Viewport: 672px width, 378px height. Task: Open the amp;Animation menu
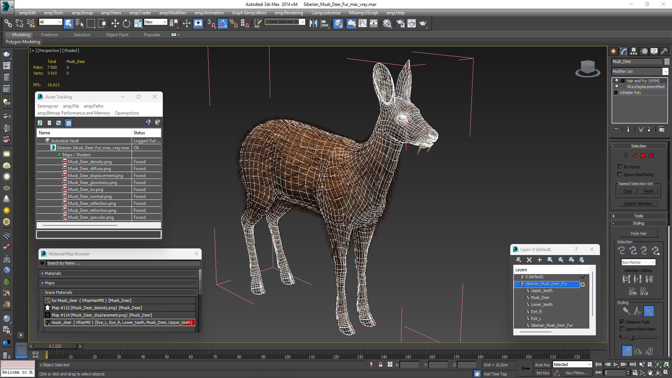209,13
